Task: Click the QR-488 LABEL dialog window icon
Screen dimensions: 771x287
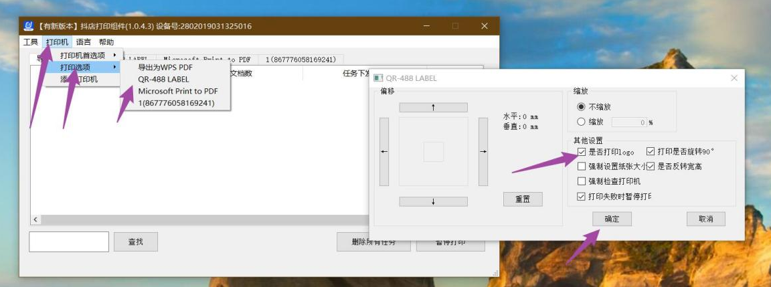Action: tap(377, 78)
